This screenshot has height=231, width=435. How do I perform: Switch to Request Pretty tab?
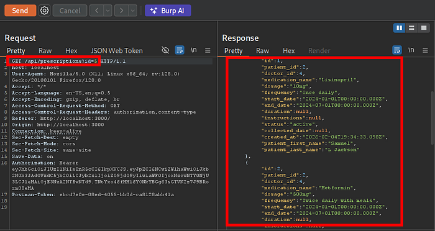point(16,51)
